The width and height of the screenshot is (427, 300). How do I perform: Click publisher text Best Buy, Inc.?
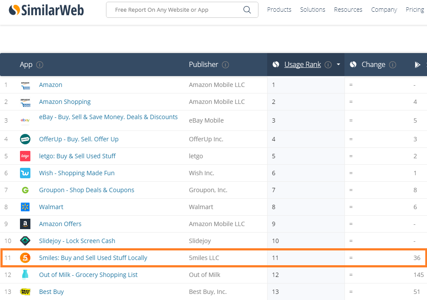pyautogui.click(x=208, y=292)
